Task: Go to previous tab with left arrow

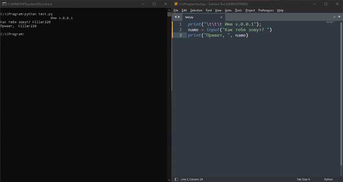Action: click(x=175, y=17)
